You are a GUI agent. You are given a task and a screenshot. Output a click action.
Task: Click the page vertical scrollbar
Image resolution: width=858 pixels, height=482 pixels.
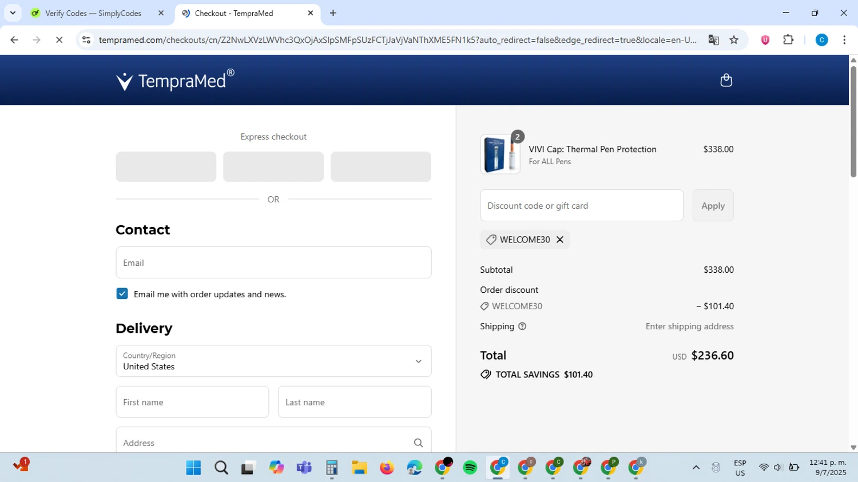tap(853, 121)
